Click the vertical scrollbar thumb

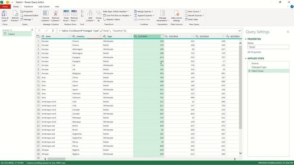tap(240, 87)
